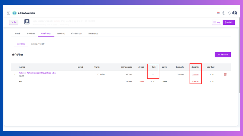
Task: Click the #26M item code text
Action: click(21, 76)
